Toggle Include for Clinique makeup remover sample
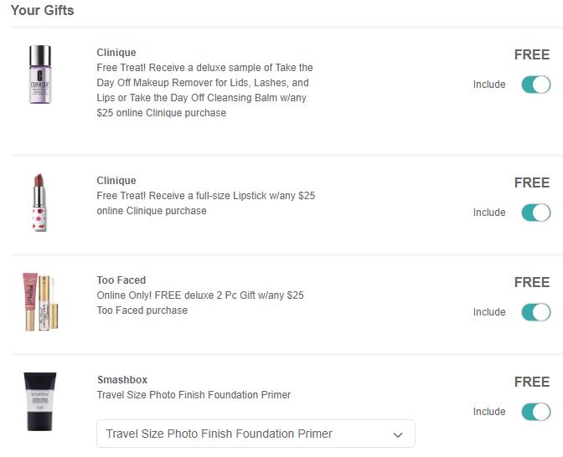This screenshot has height=457, width=563. pyautogui.click(x=536, y=85)
